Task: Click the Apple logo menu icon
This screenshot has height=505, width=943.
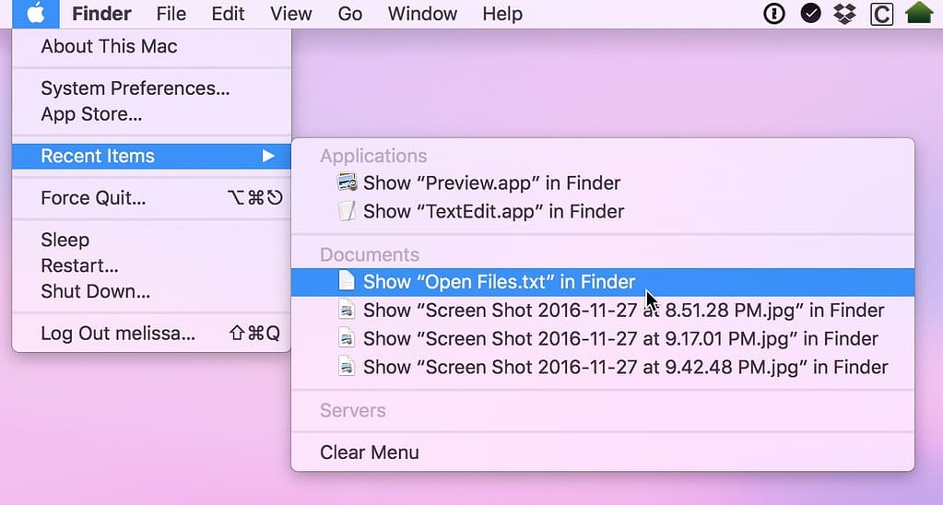Action: 36,14
